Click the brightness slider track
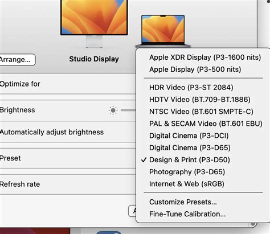The height and width of the screenshot is (234, 270). point(128,110)
